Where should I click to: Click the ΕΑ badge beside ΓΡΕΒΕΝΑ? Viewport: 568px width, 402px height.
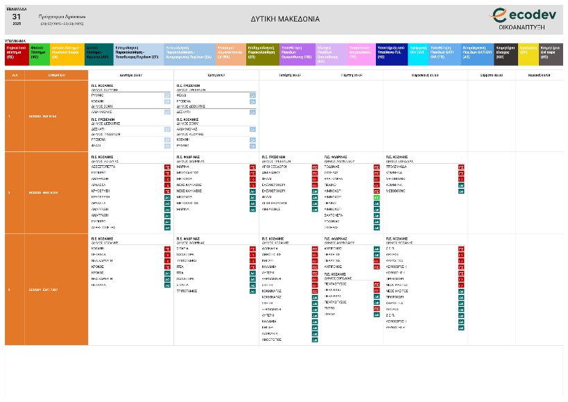coord(252,102)
